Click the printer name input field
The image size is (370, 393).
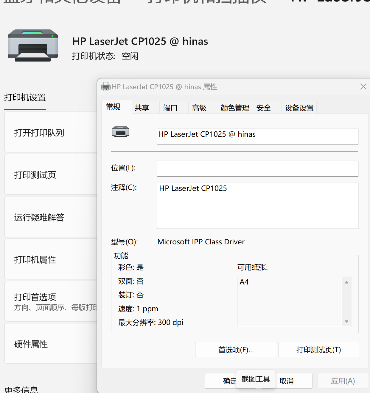tap(258, 136)
